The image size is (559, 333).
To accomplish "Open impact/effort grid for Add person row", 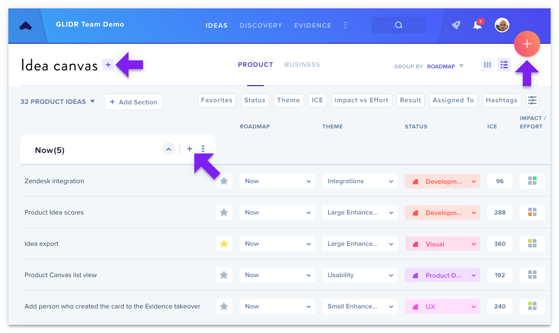I will (x=532, y=306).
